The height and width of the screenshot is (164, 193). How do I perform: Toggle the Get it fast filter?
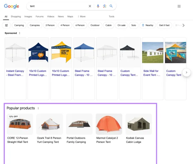coord(164,25)
